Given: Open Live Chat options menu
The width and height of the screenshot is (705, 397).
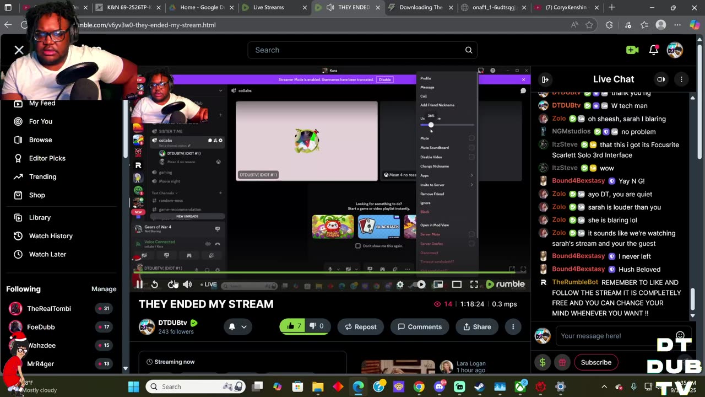Looking at the screenshot, I should 681,79.
